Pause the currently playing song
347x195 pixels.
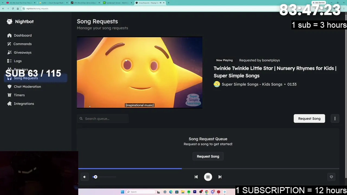pos(208,177)
